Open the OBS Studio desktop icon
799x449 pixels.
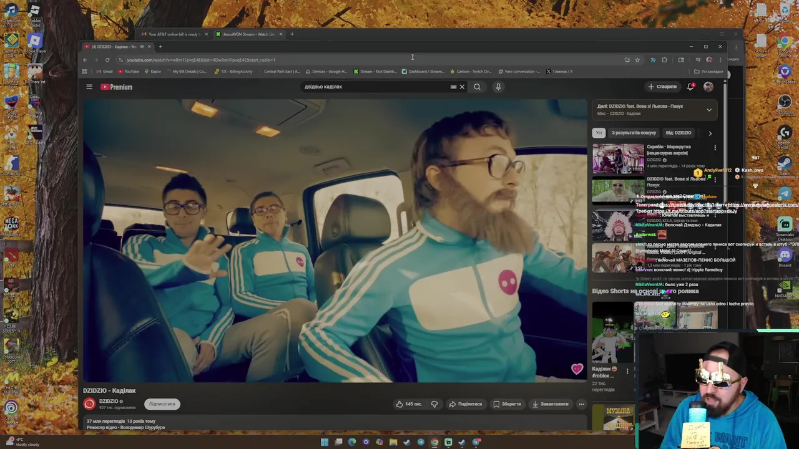(x=785, y=105)
